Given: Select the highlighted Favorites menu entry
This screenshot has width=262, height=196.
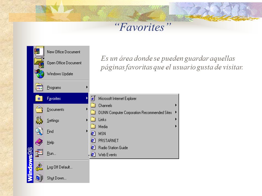Looking at the screenshot, I should click(61, 98).
